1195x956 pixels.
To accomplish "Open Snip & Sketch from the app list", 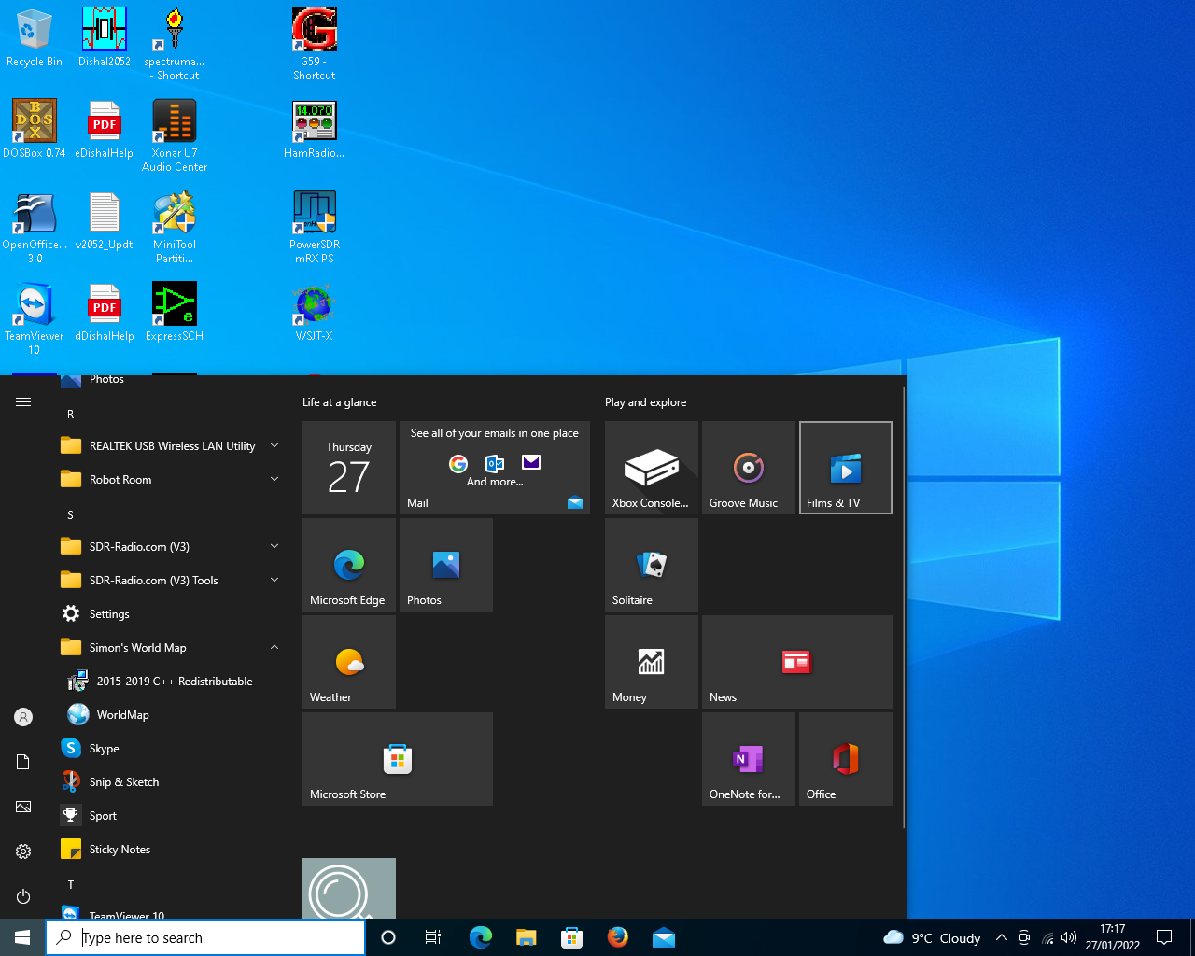I will [x=123, y=782].
